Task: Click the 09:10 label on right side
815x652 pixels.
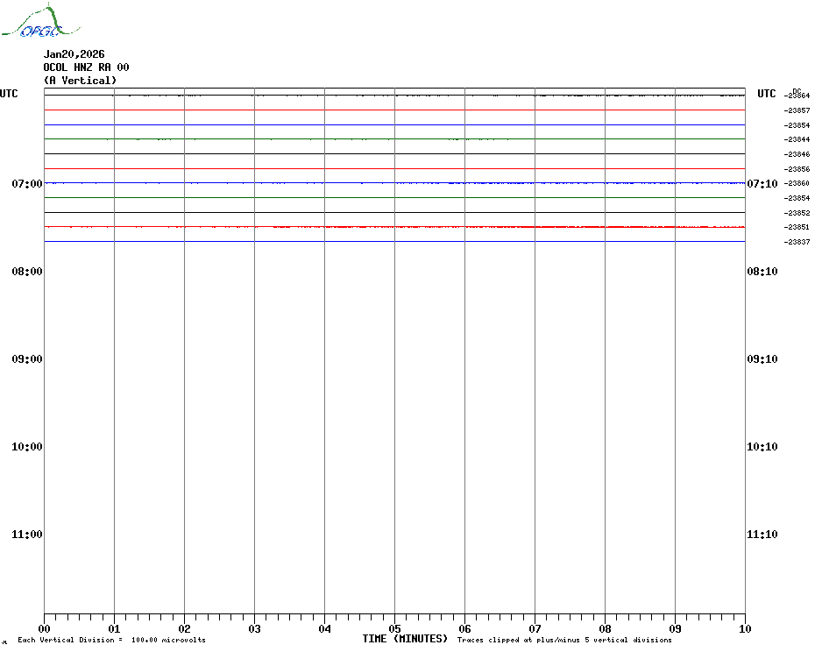Action: [x=762, y=358]
